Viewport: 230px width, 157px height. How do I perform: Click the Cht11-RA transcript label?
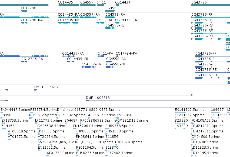[104, 20]
